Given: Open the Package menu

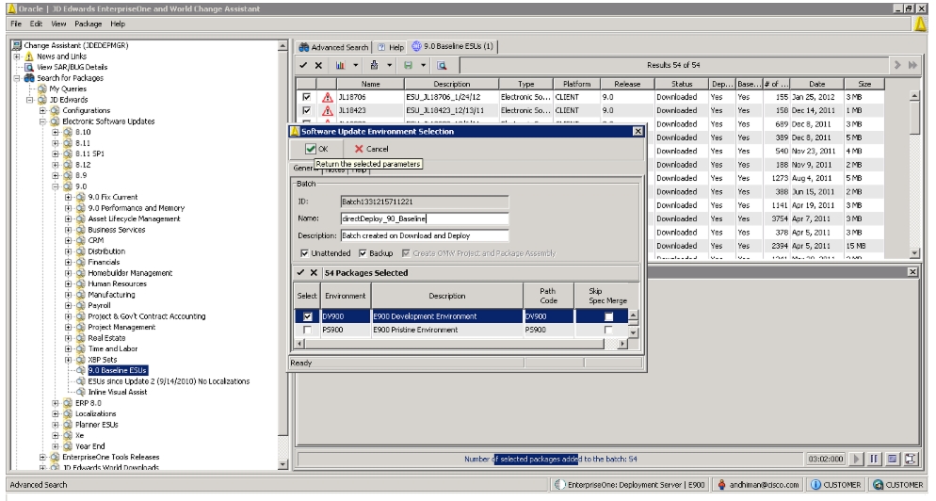Looking at the screenshot, I should [x=89, y=24].
